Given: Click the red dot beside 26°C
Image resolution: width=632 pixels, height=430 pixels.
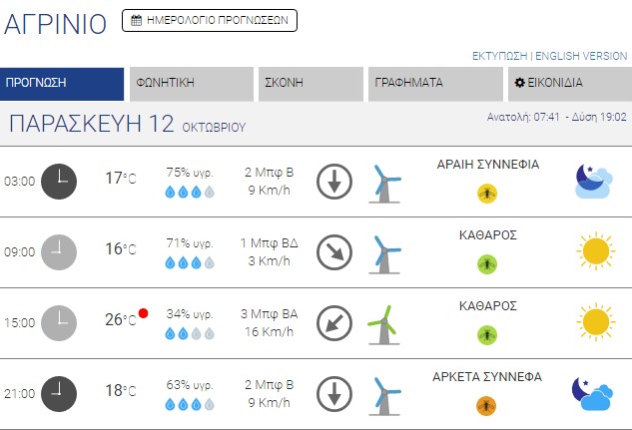Looking at the screenshot, I should coord(144,313).
